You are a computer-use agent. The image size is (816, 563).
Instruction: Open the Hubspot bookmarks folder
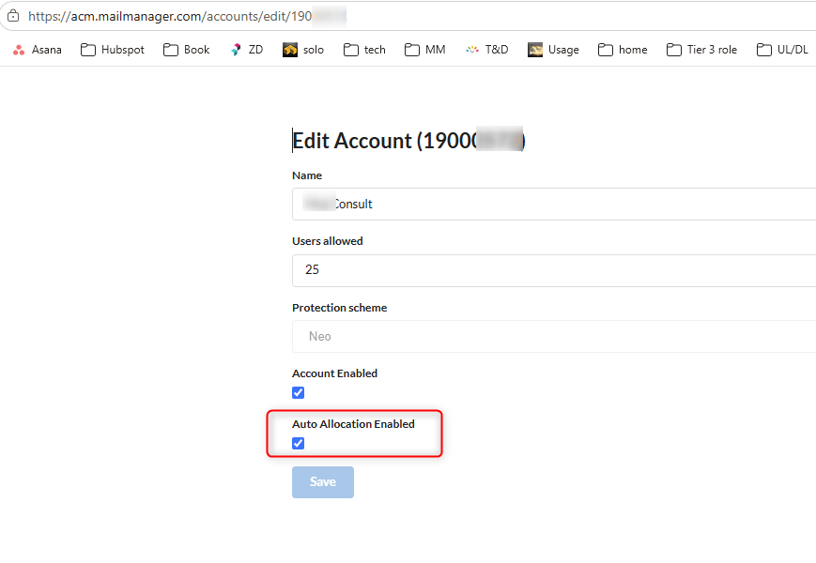[113, 50]
